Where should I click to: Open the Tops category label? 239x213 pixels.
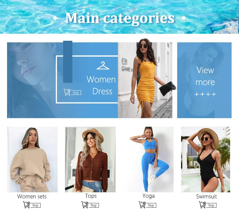point(91,196)
